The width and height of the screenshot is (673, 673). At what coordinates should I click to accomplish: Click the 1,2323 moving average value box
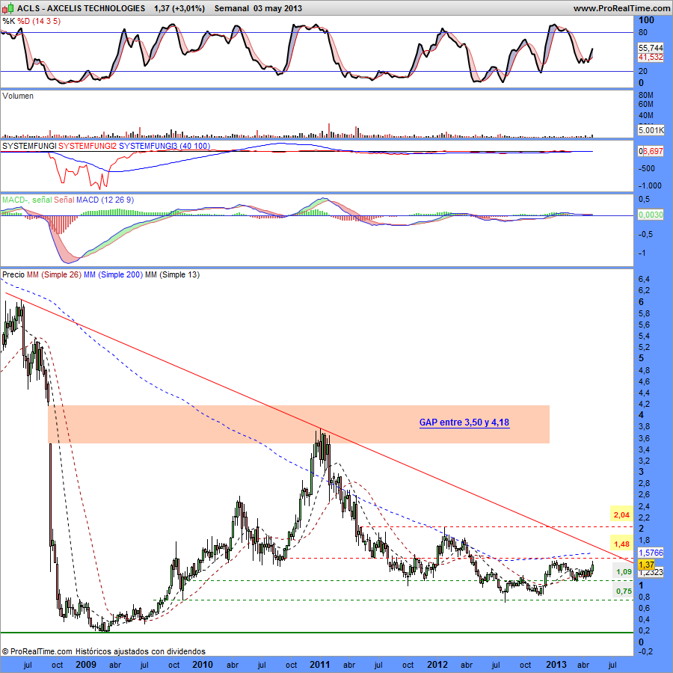pyautogui.click(x=651, y=572)
